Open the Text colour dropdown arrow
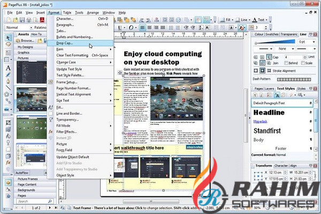Viewport: 321px width, 214px height. tap(266, 20)
